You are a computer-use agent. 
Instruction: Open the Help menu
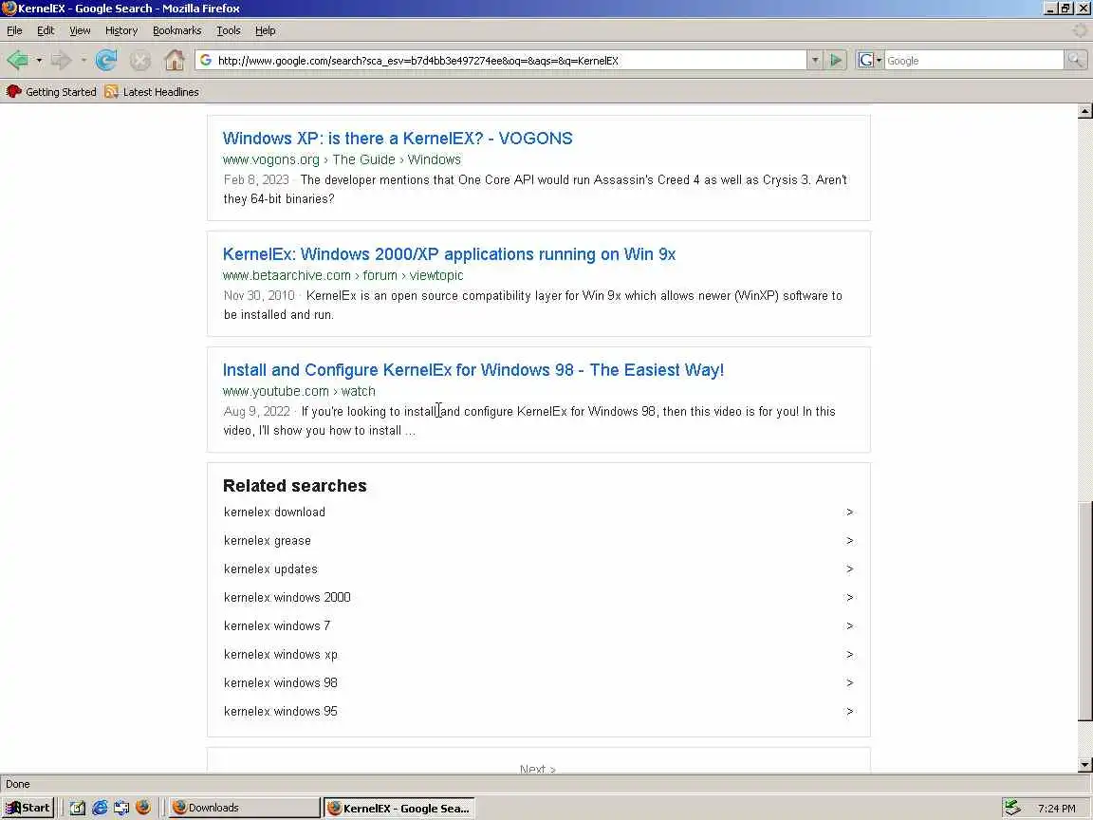tap(265, 30)
